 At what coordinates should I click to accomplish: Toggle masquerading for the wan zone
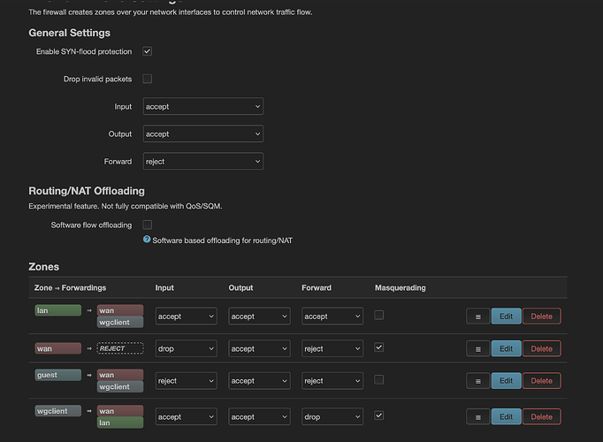click(x=379, y=347)
